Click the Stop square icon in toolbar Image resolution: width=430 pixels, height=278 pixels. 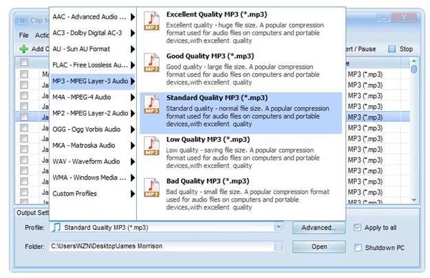coord(392,49)
